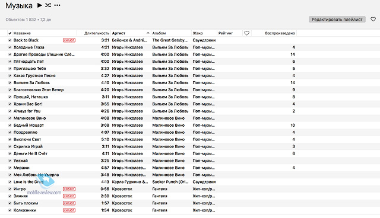Viewport: 380px width, 218px height.
Task: Toggle the check-all header checkmark
Action: (x=9, y=33)
